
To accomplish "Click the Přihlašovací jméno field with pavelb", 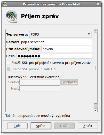I will 67,49.
